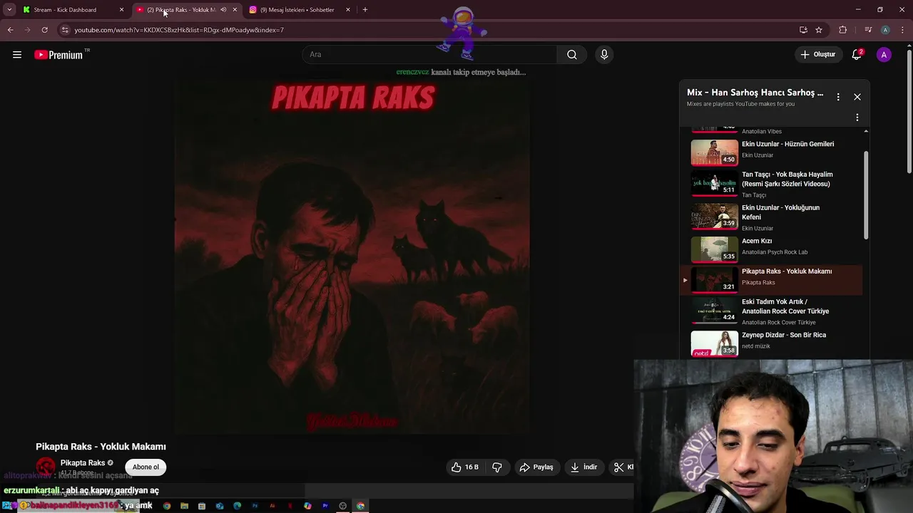
Task: Close the Kick Dashboard tab
Action: [121, 10]
